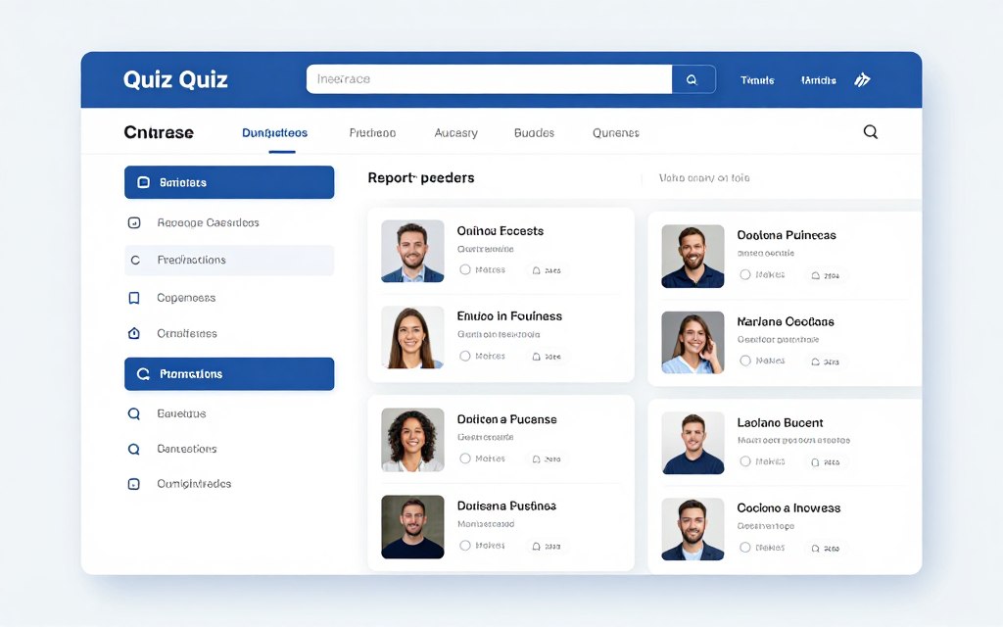Click the shield icon next to Ornolferes

pyautogui.click(x=135, y=333)
